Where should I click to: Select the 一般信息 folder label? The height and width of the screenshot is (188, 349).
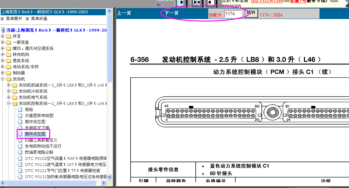[21, 42]
